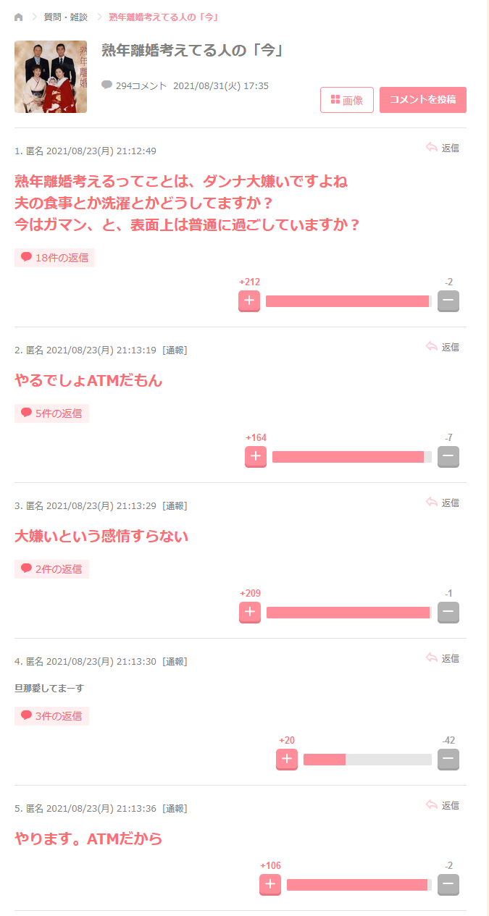Downvote comment 3 with minus button

click(x=448, y=613)
